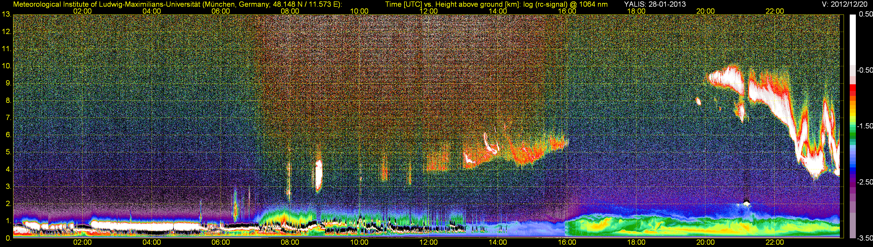Click '06:00' on the top time axis
Screen dimensions: 873x247
coord(221,11)
